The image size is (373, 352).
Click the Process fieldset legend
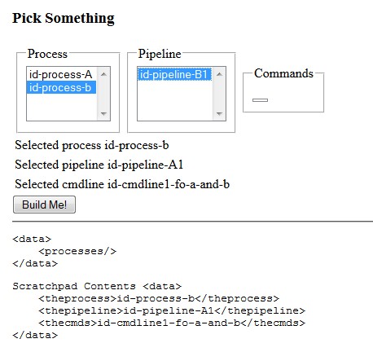(47, 54)
